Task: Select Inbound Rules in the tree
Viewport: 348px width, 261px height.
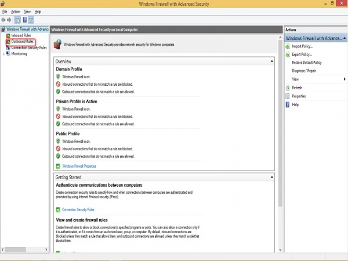Action: click(x=21, y=35)
